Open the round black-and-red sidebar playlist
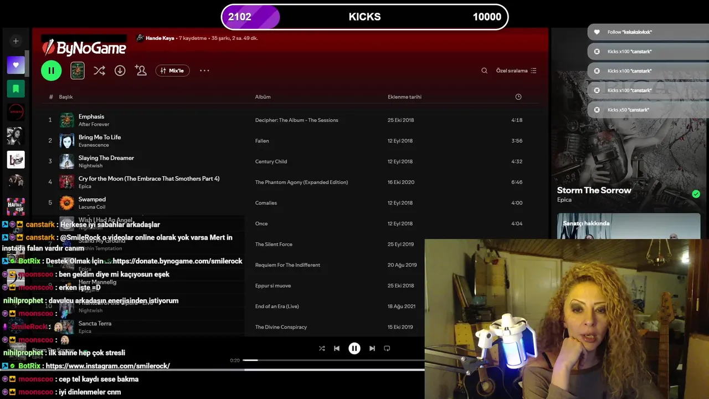The height and width of the screenshot is (399, 709). (16, 111)
